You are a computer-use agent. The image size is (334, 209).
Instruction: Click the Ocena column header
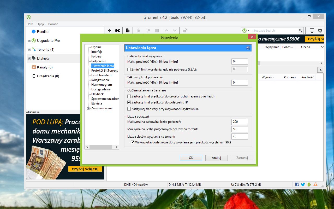click(306, 47)
